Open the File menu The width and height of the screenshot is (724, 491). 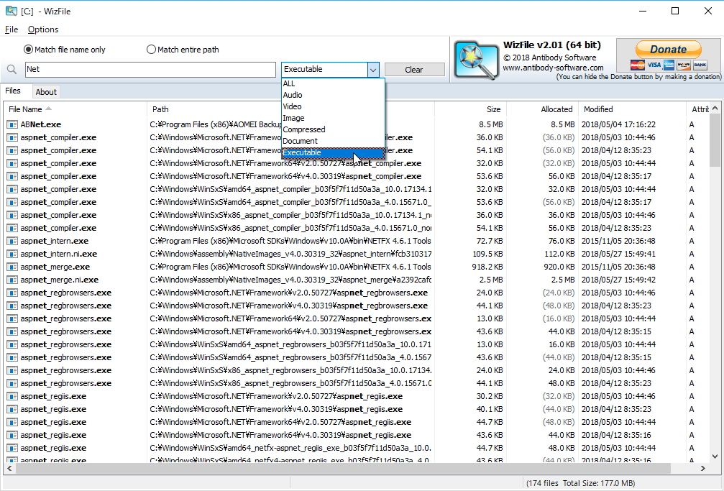tap(11, 29)
